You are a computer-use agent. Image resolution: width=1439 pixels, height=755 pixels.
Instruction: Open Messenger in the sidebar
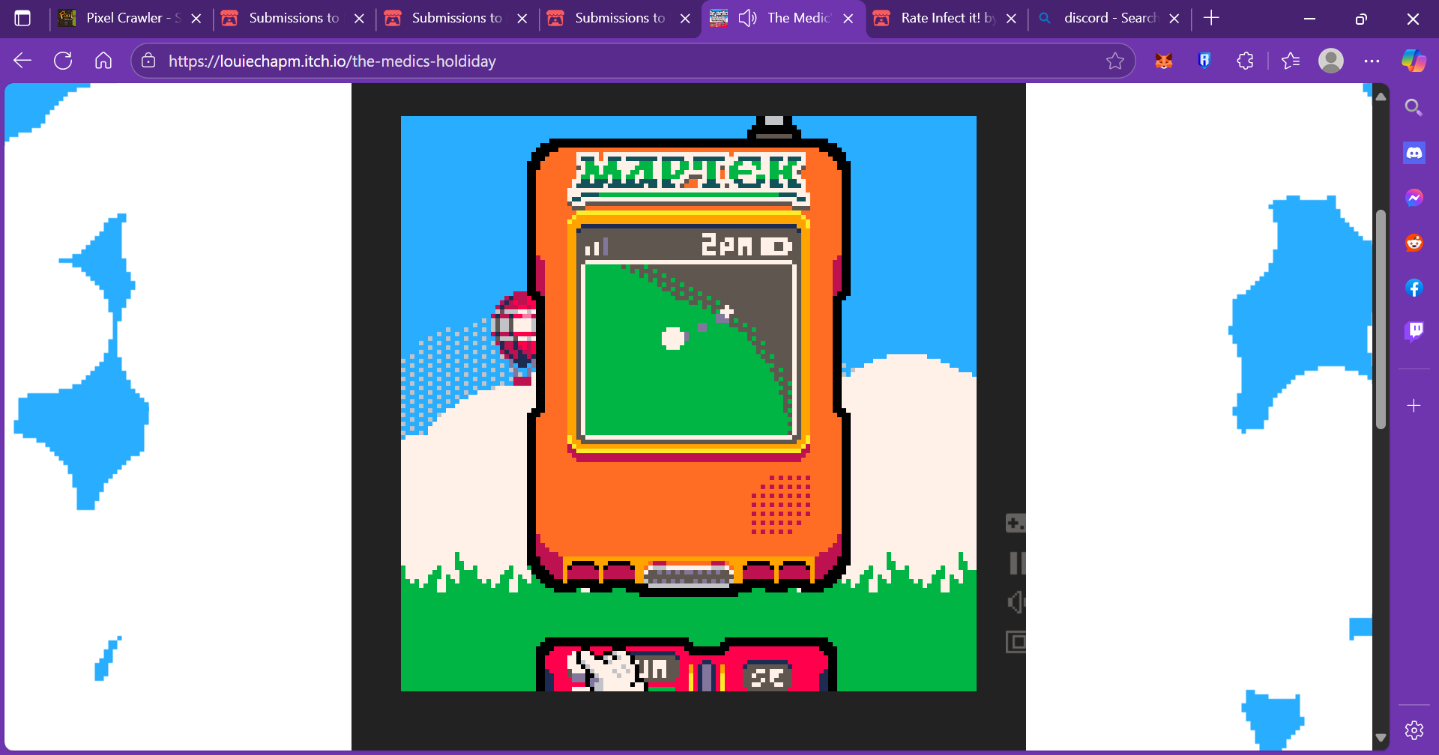tap(1414, 198)
